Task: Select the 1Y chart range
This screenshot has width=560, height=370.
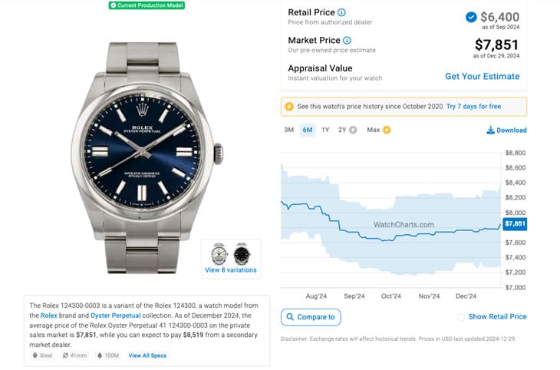Action: pyautogui.click(x=325, y=130)
